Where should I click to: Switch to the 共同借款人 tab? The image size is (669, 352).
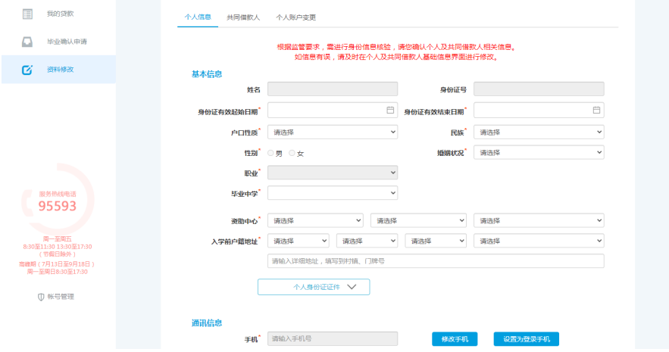242,17
